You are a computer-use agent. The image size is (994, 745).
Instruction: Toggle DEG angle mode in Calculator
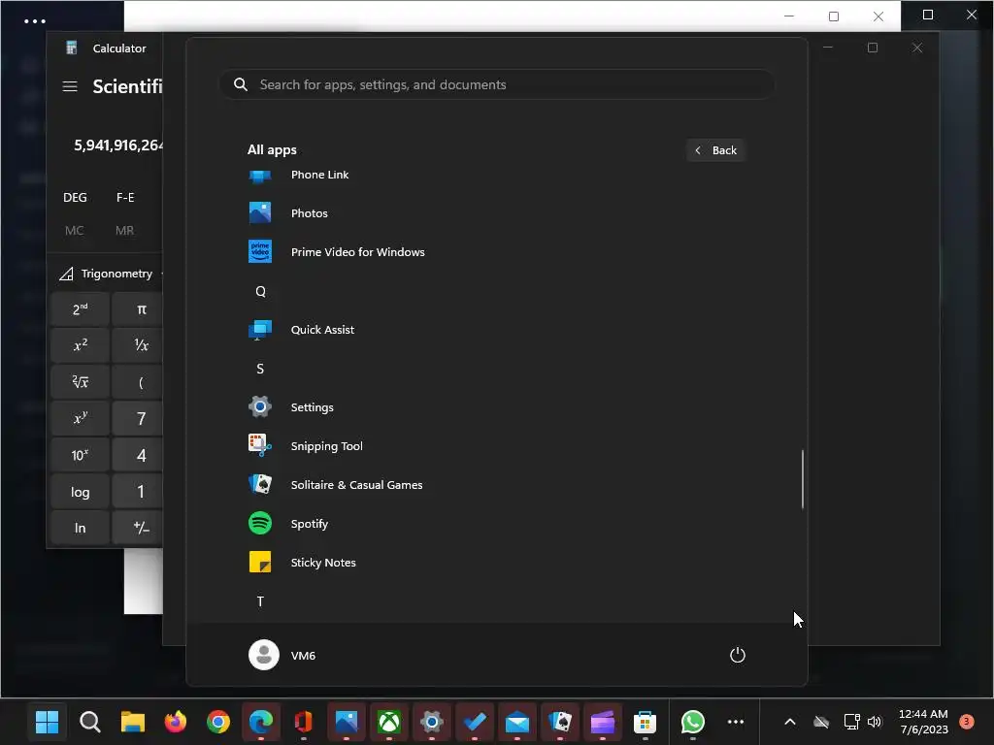coord(75,198)
